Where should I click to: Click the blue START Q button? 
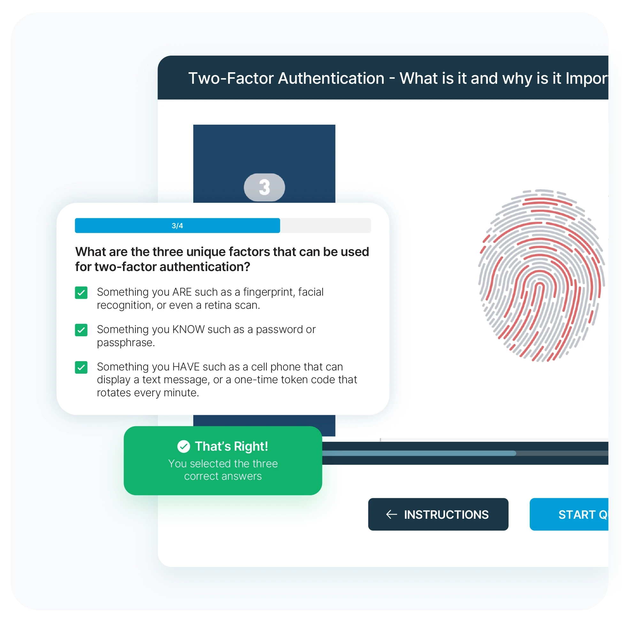tap(569, 514)
